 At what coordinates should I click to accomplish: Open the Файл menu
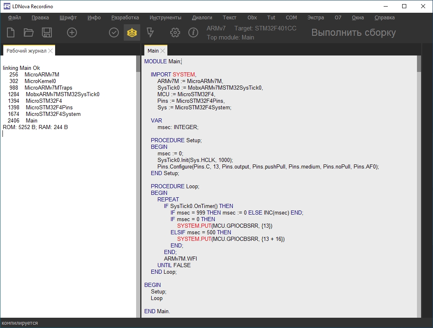[14, 18]
